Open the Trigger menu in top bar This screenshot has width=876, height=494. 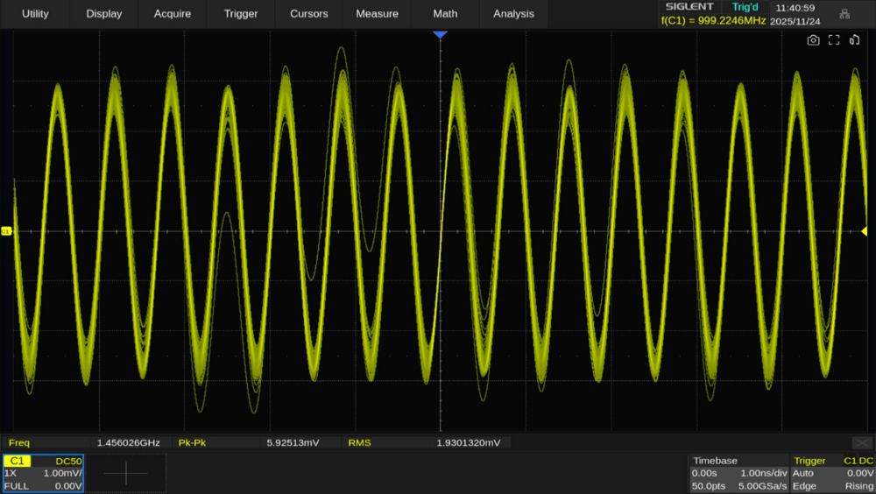coord(241,14)
